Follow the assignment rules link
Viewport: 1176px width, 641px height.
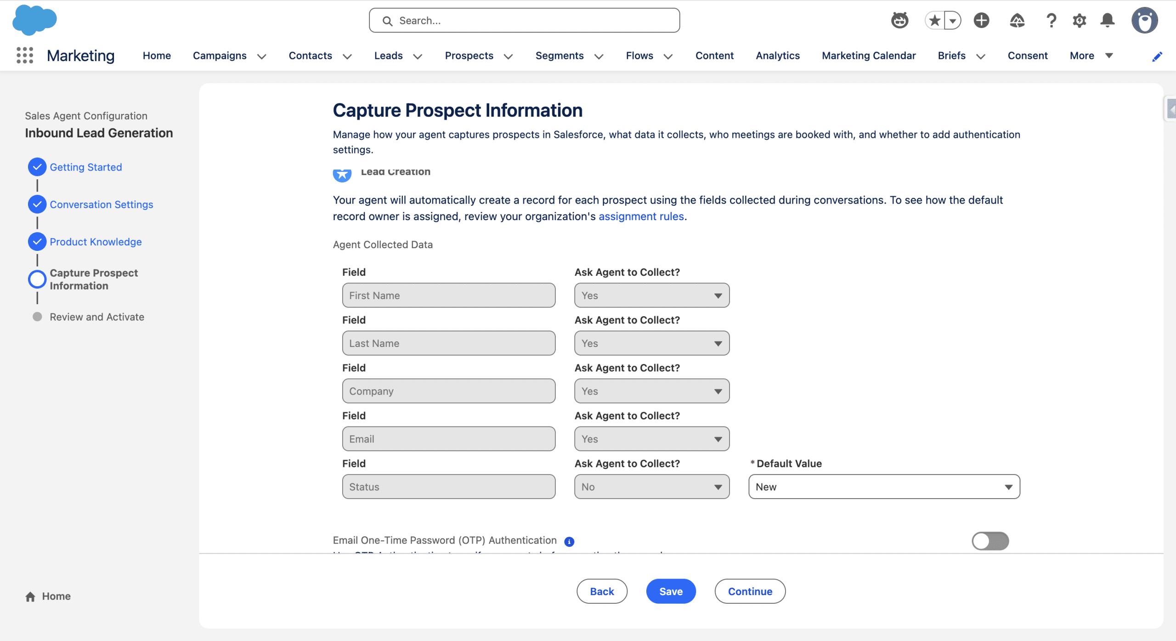[x=641, y=216]
